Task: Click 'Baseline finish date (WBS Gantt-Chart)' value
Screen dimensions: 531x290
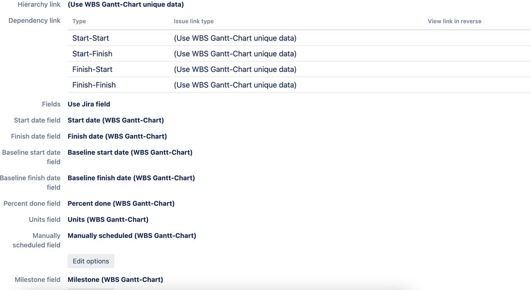Action: tap(131, 178)
